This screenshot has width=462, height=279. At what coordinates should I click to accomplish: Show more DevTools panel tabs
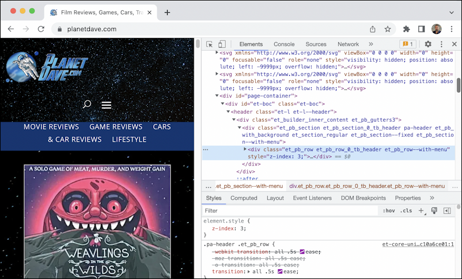pos(370,44)
